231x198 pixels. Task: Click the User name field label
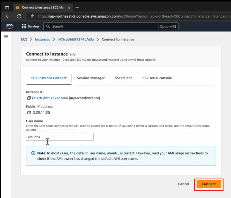[34, 121]
